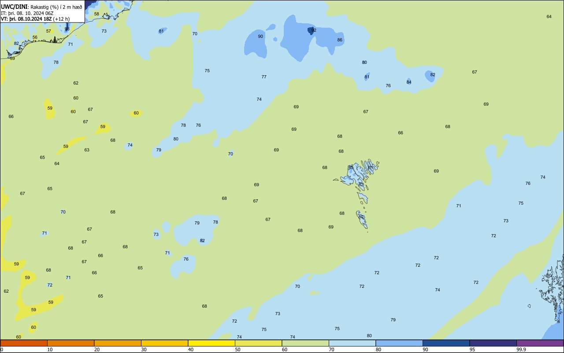Click the legend tick label '95'
Image resolution: width=564 pixels, height=353 pixels.
click(472, 349)
